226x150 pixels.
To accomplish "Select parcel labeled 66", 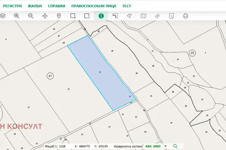I will 54,29.
